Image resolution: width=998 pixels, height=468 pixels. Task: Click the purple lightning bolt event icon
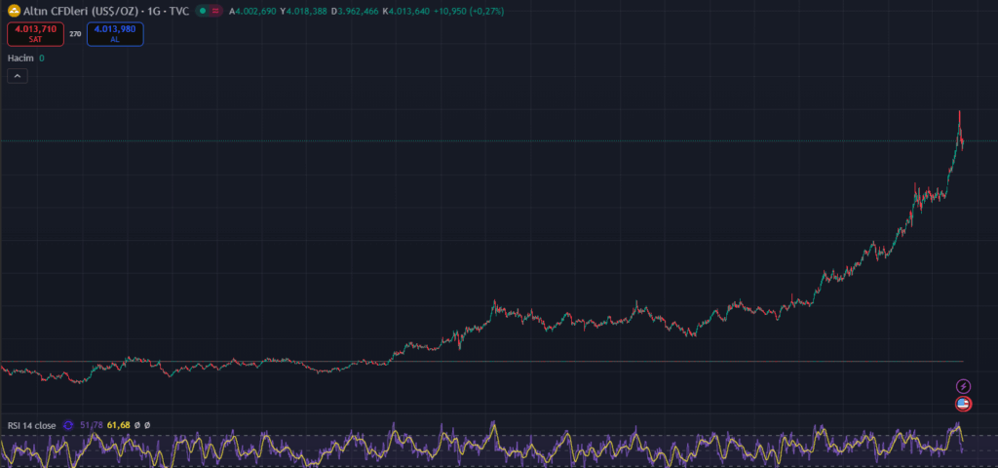point(963,386)
